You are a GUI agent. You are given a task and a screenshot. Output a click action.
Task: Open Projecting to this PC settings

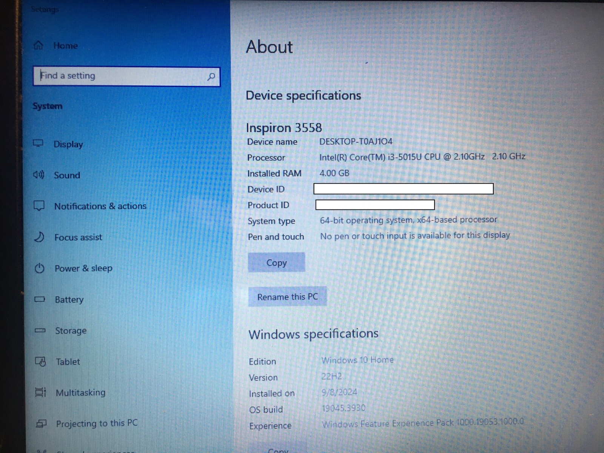pos(97,424)
